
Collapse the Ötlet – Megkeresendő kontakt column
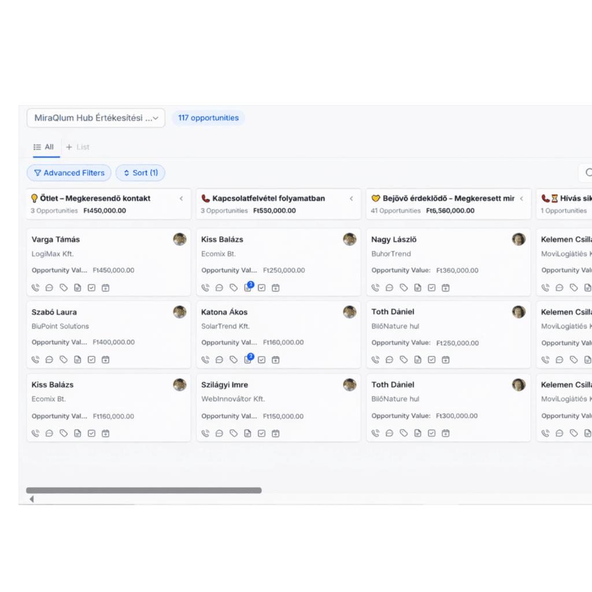(181, 198)
